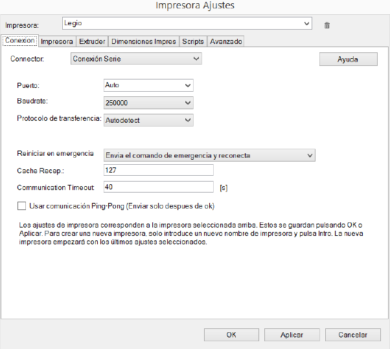390x349 pixels.
Task: Open Protocolo de transferencia dropdown
Action: (x=187, y=120)
